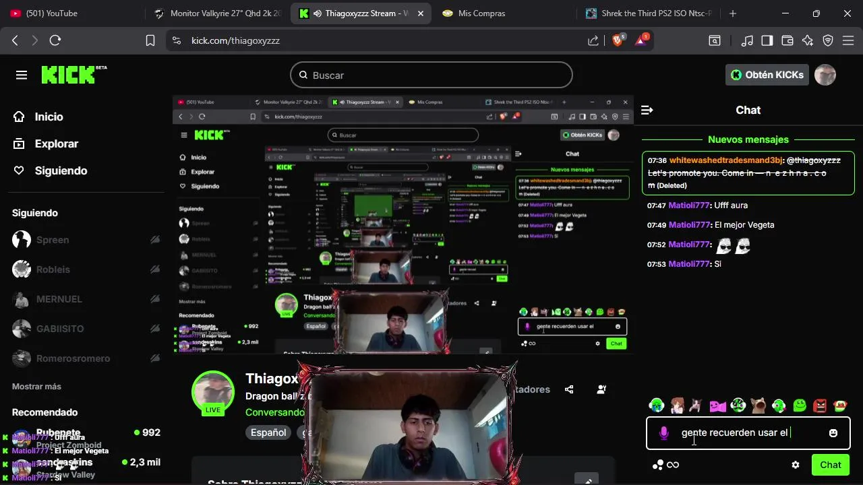This screenshot has width=863, height=485.
Task: Open the user profile avatar menu
Action: coord(825,75)
